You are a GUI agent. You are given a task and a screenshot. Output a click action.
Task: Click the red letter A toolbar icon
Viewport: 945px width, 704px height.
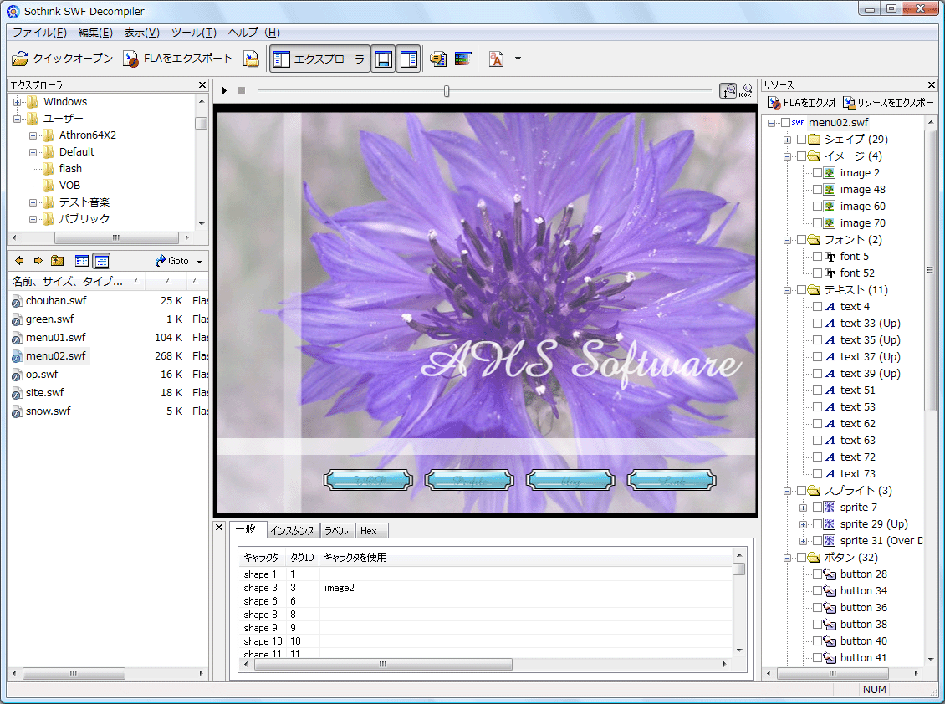496,59
